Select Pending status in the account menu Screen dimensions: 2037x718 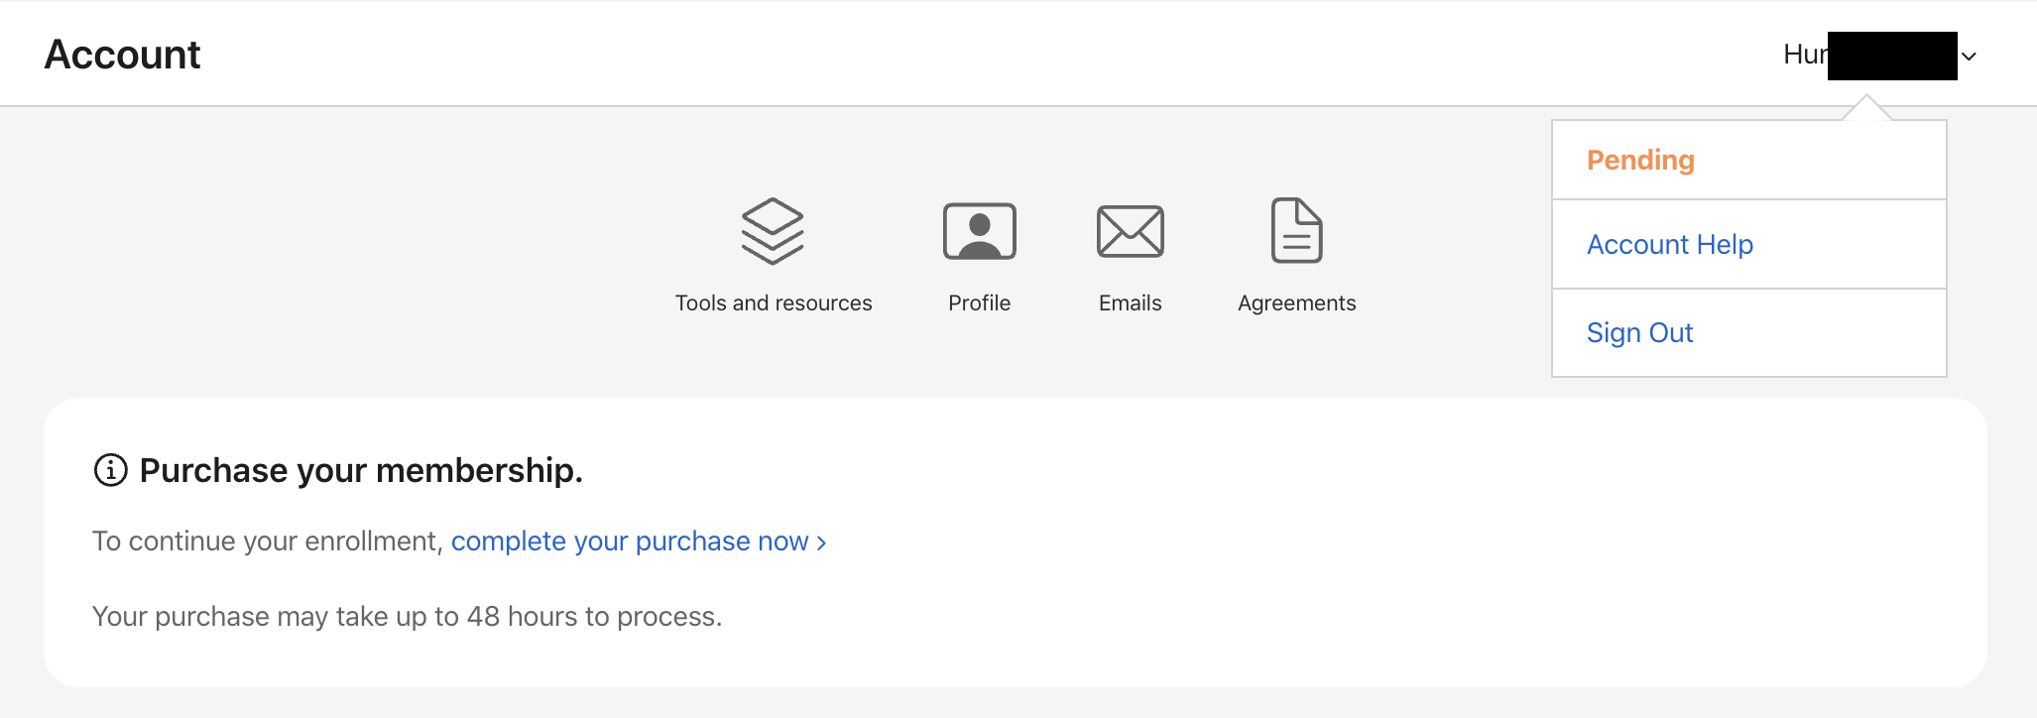pyautogui.click(x=1640, y=161)
